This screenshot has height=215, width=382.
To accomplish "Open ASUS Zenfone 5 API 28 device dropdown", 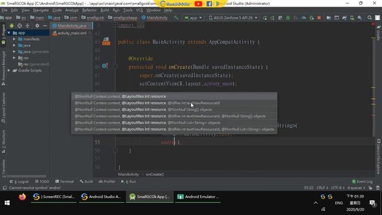I will 233,18.
